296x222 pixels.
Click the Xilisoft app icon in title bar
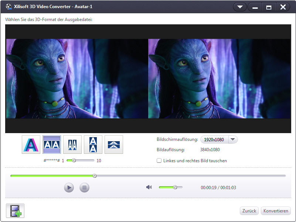click(8, 7)
